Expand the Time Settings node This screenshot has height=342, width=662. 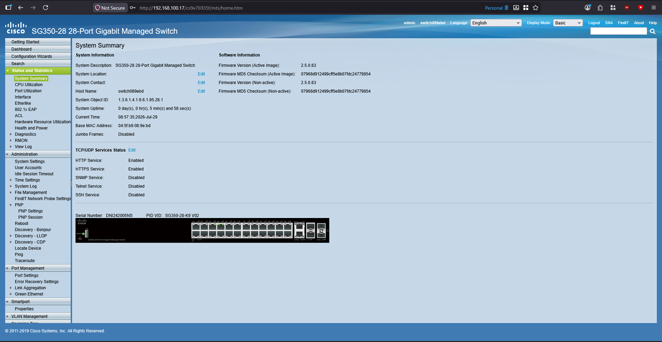[x=11, y=180]
